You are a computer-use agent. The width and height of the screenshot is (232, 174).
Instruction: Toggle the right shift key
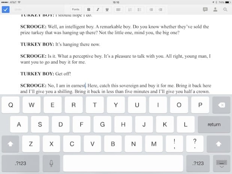tap(219, 144)
